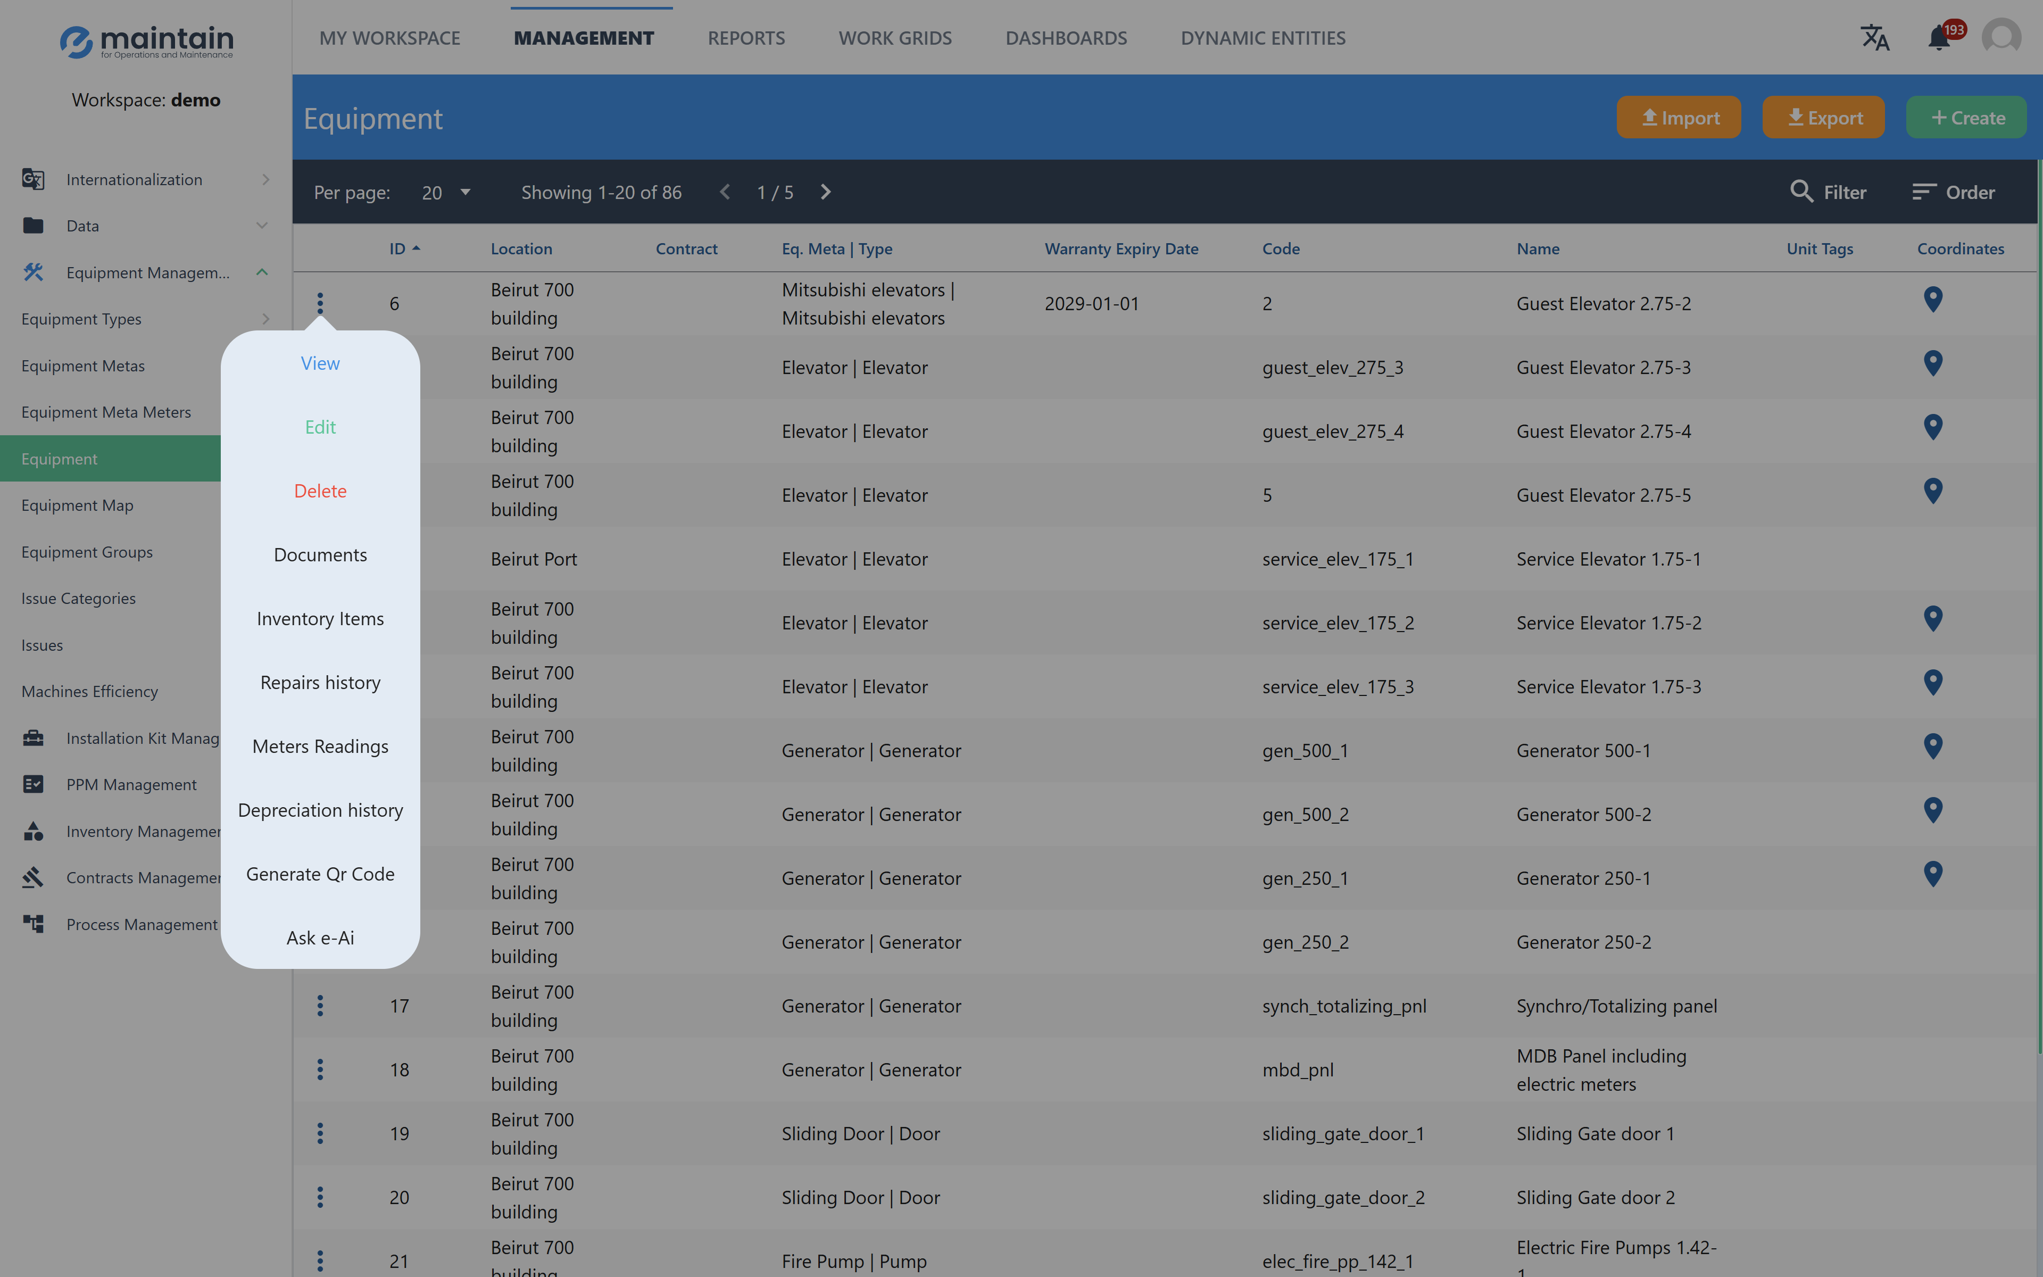Screen dimensions: 2043x1277
Task: Choose Generate Qr Code menu entry
Action: [320, 874]
